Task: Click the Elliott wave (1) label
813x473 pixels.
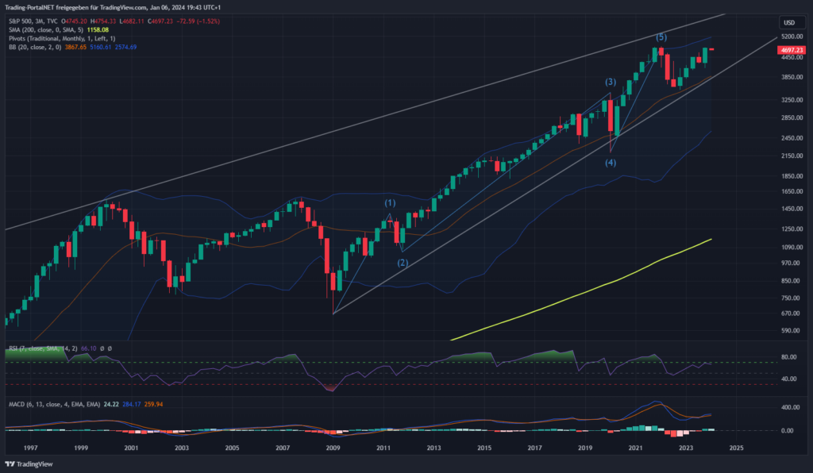Action: click(x=390, y=203)
